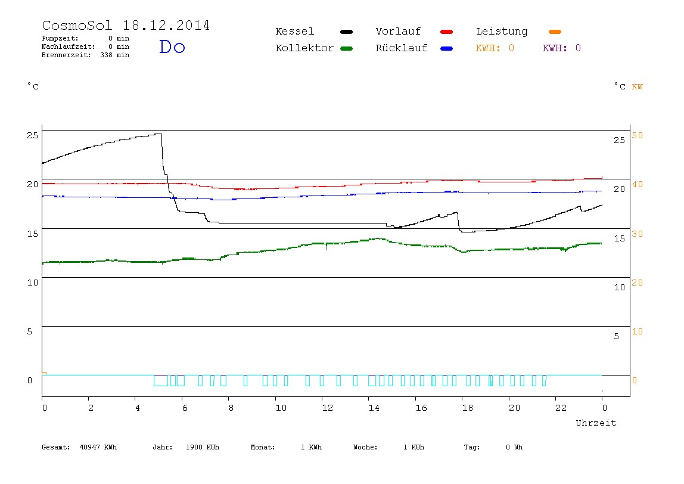The image size is (684, 484).
Task: Click the Kollektor legend label
Action: pos(304,48)
